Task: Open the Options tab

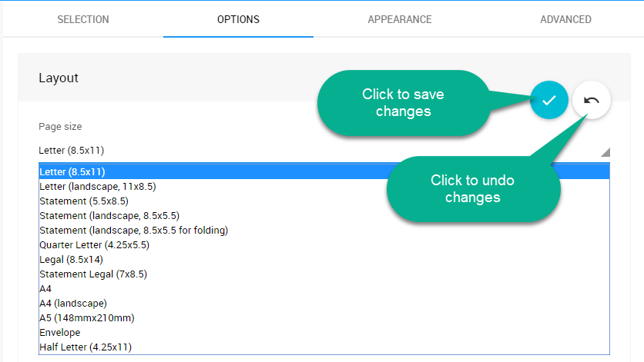Action: [238, 19]
